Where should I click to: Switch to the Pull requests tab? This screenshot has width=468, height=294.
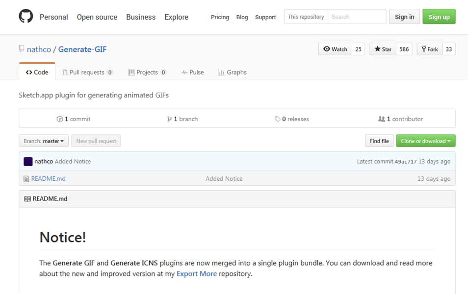click(x=87, y=72)
